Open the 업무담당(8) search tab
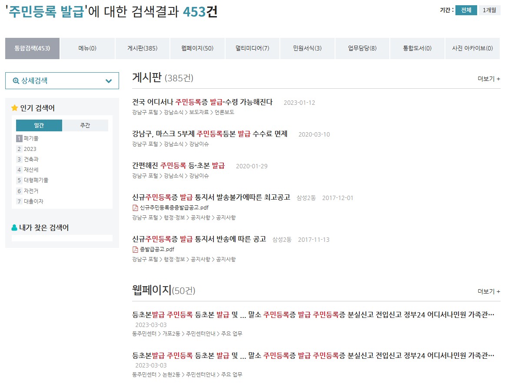Screen dimensions: 508x384 (x=362, y=48)
